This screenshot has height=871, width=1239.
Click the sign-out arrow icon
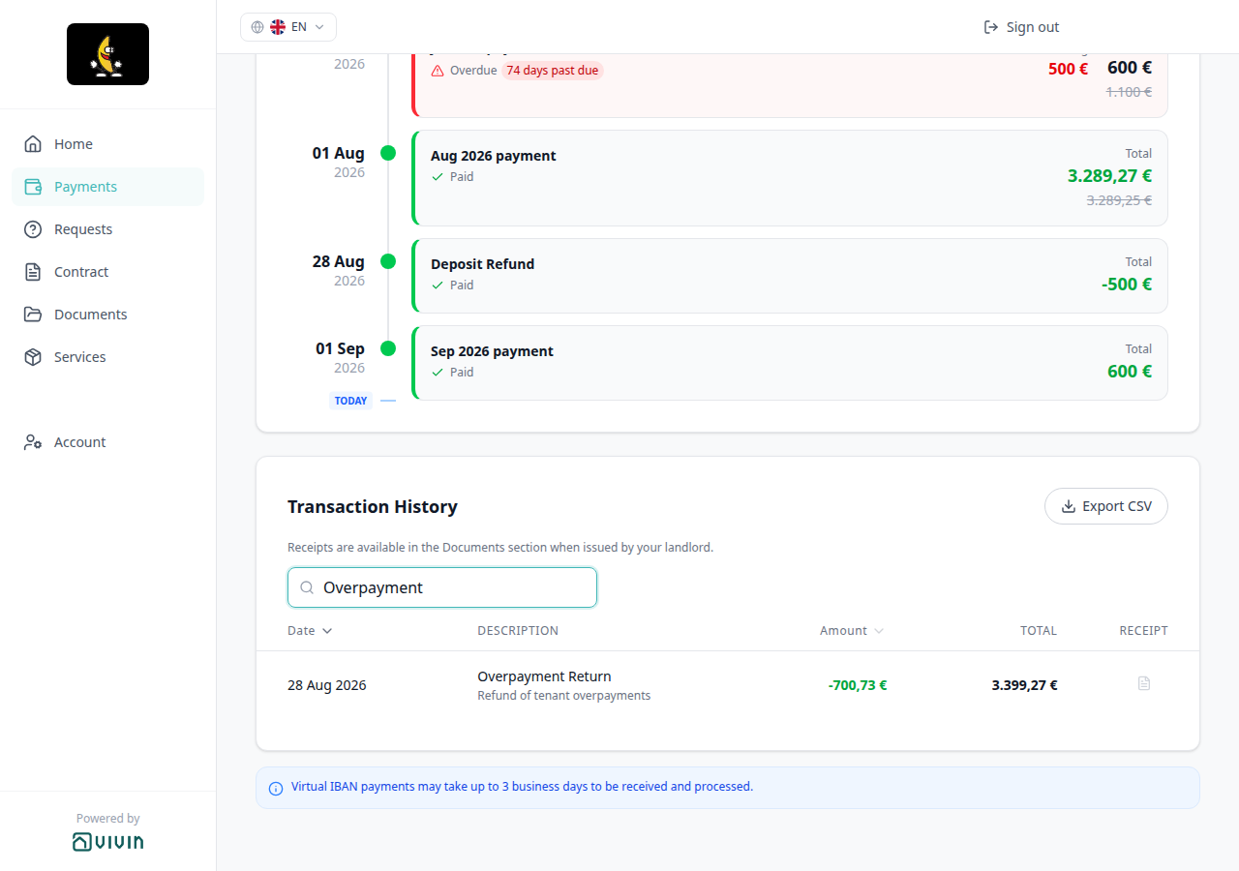click(991, 27)
